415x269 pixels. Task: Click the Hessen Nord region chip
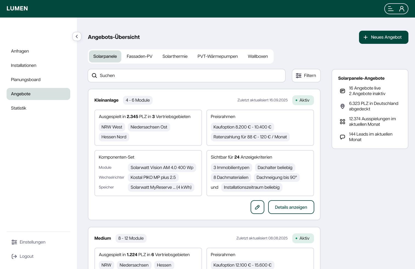(x=114, y=137)
